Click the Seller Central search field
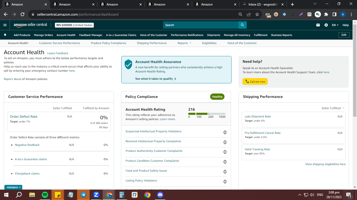This screenshot has height=200, width=357. coord(201,25)
